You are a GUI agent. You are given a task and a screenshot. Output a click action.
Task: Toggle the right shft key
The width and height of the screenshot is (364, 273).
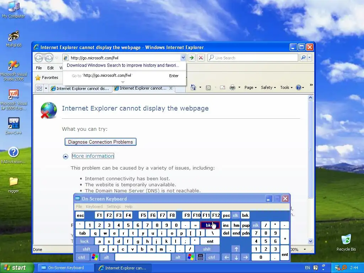tap(207, 249)
